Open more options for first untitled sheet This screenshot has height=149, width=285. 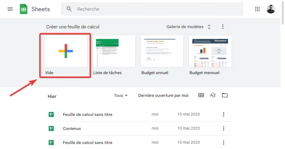point(224,114)
